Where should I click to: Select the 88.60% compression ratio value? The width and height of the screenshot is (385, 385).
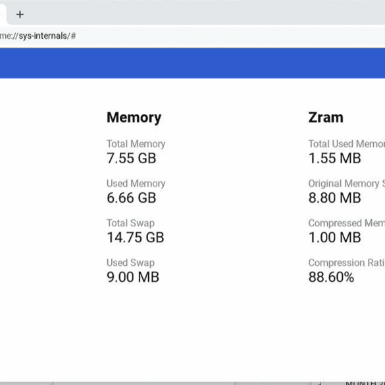coord(331,277)
